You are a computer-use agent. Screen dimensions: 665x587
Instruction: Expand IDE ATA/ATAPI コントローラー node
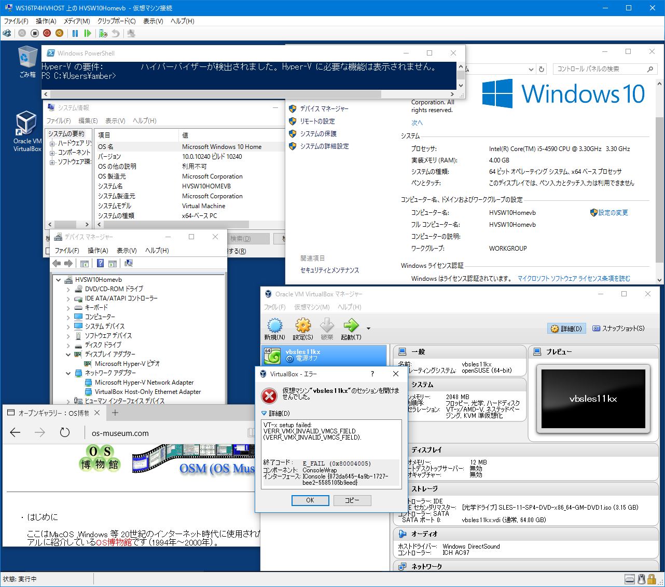pyautogui.click(x=68, y=298)
